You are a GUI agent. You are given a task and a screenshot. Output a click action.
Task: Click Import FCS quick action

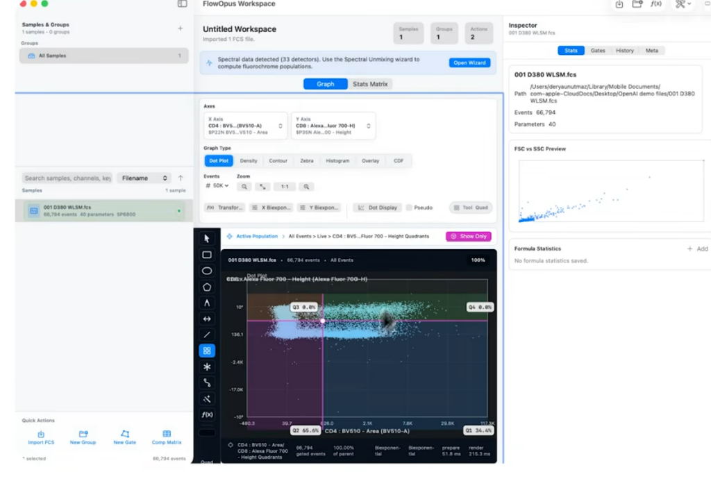click(41, 438)
